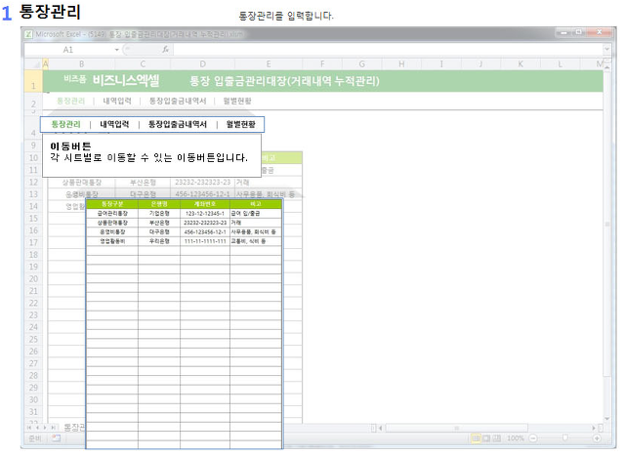This screenshot has width=625, height=457.
Task: Open the Name Box dropdown arrow
Action: click(117, 50)
